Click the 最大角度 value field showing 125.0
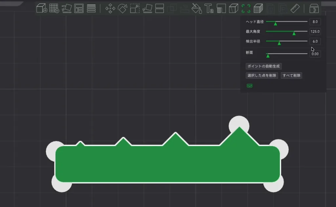Image resolution: width=336 pixels, height=207 pixels. (x=315, y=31)
